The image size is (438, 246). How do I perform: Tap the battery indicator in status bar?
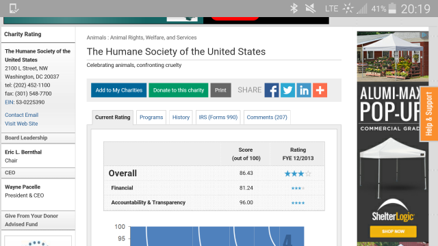(x=392, y=8)
